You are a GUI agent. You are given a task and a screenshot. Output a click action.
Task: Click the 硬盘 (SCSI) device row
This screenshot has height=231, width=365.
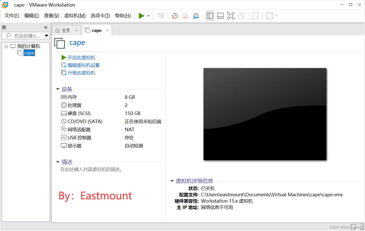[x=111, y=113]
